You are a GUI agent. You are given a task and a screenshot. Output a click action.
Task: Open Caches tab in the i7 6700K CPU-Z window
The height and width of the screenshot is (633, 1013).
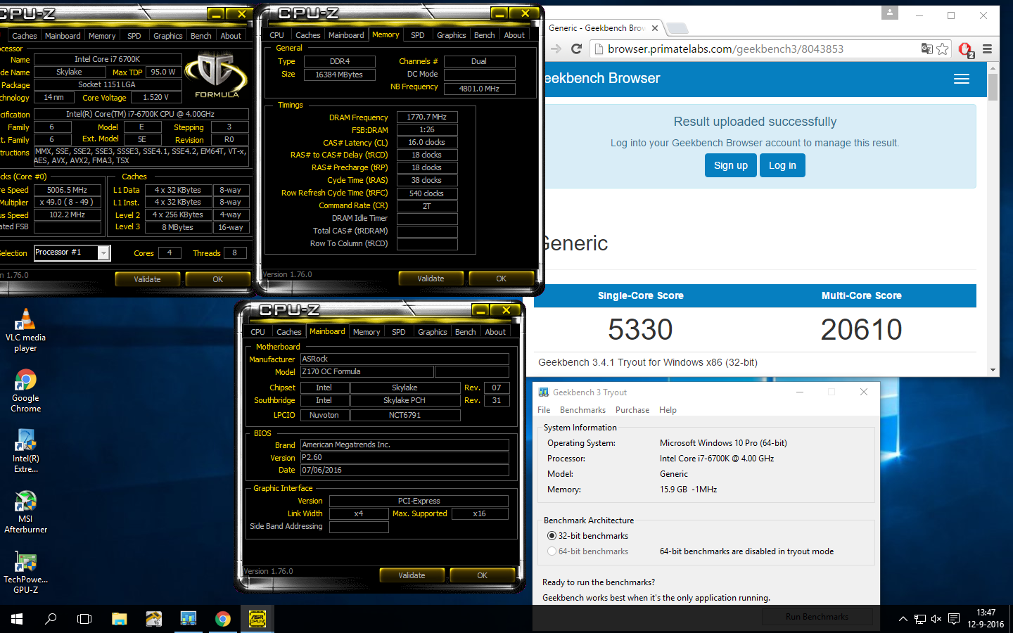point(25,36)
